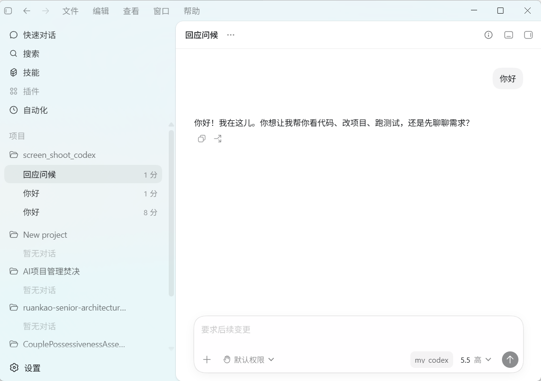Click the sidebar vertical scrollbar thumb
Viewport: 541px width, 381px height.
click(x=171, y=213)
